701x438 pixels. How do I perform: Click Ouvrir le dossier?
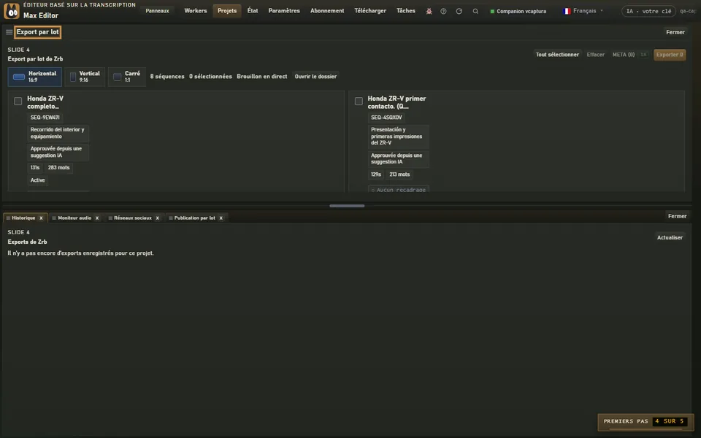pos(315,77)
